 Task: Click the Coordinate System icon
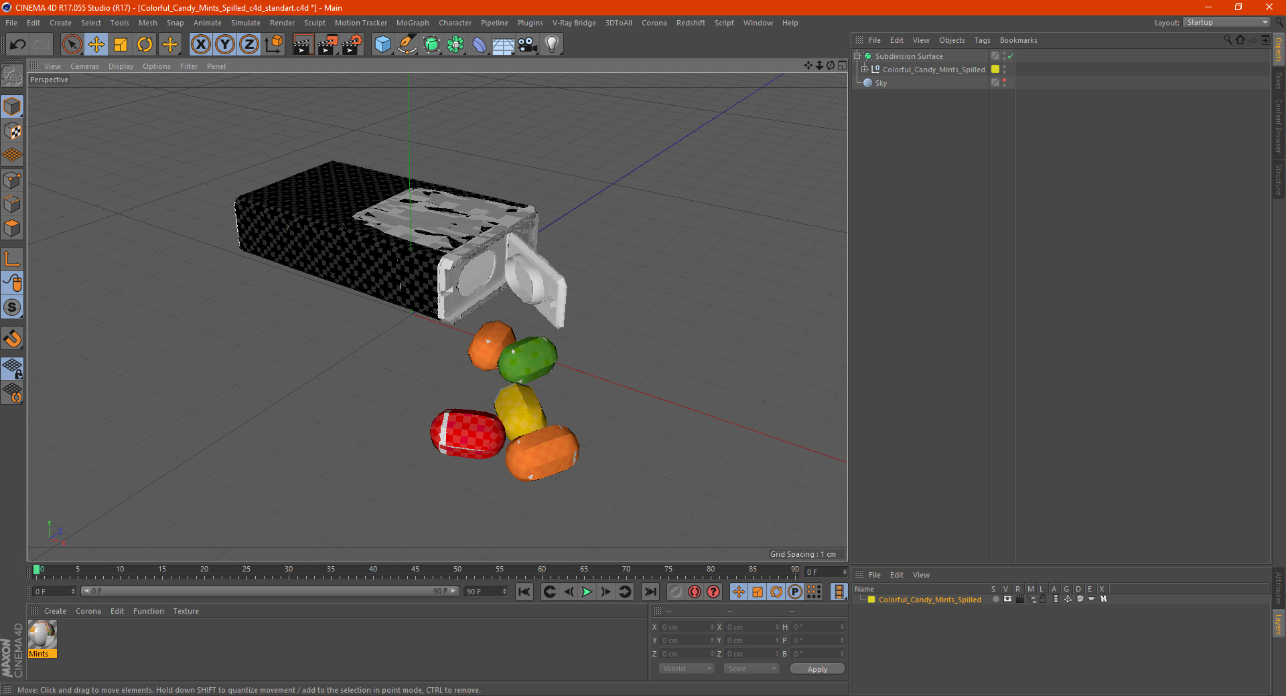coord(274,45)
